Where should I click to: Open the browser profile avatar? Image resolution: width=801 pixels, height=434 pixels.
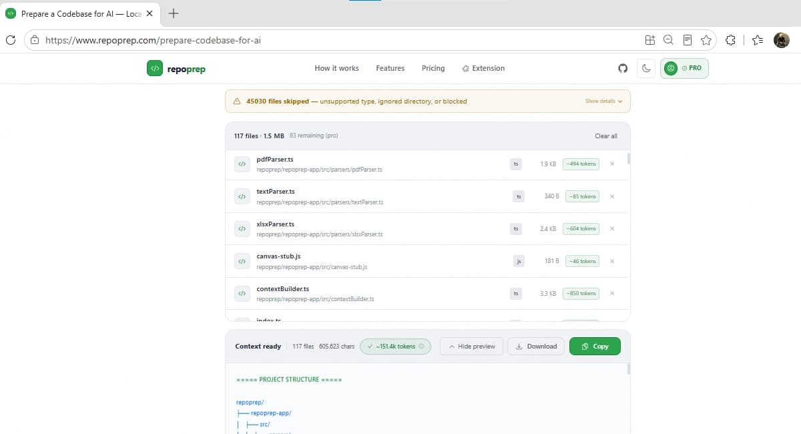pyautogui.click(x=782, y=40)
